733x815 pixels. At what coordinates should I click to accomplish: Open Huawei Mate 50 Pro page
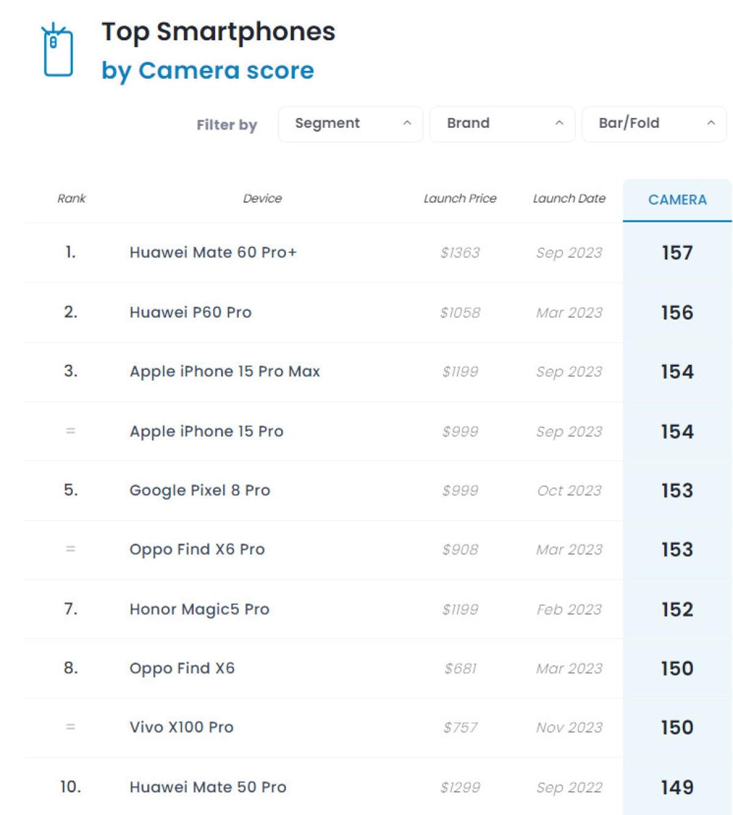[x=208, y=787]
